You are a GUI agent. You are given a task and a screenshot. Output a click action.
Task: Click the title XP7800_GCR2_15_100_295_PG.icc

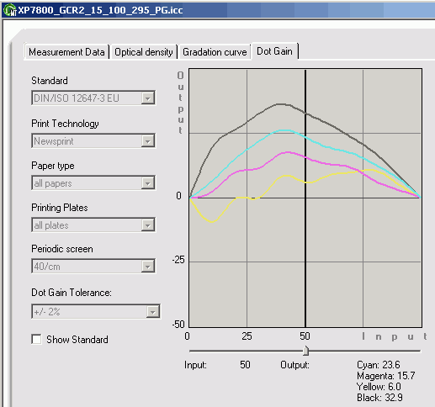pos(100,10)
